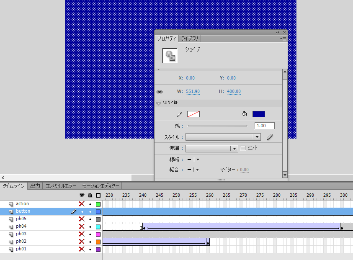Open the スタイル dropdown

click(223, 137)
